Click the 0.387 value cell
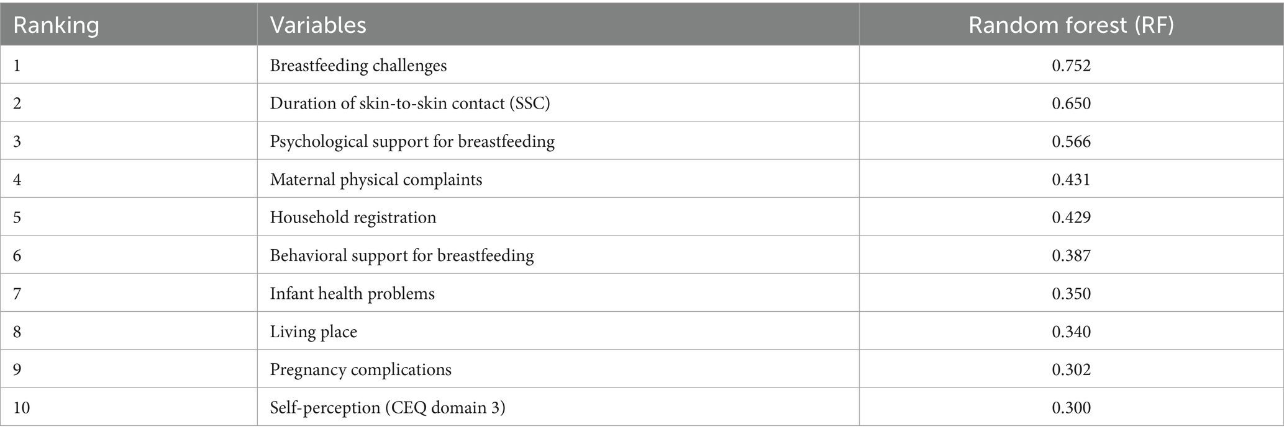Screen dimensions: 1284x437 [x=1071, y=255]
